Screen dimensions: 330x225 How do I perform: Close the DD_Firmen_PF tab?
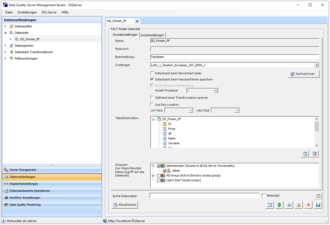[137, 21]
